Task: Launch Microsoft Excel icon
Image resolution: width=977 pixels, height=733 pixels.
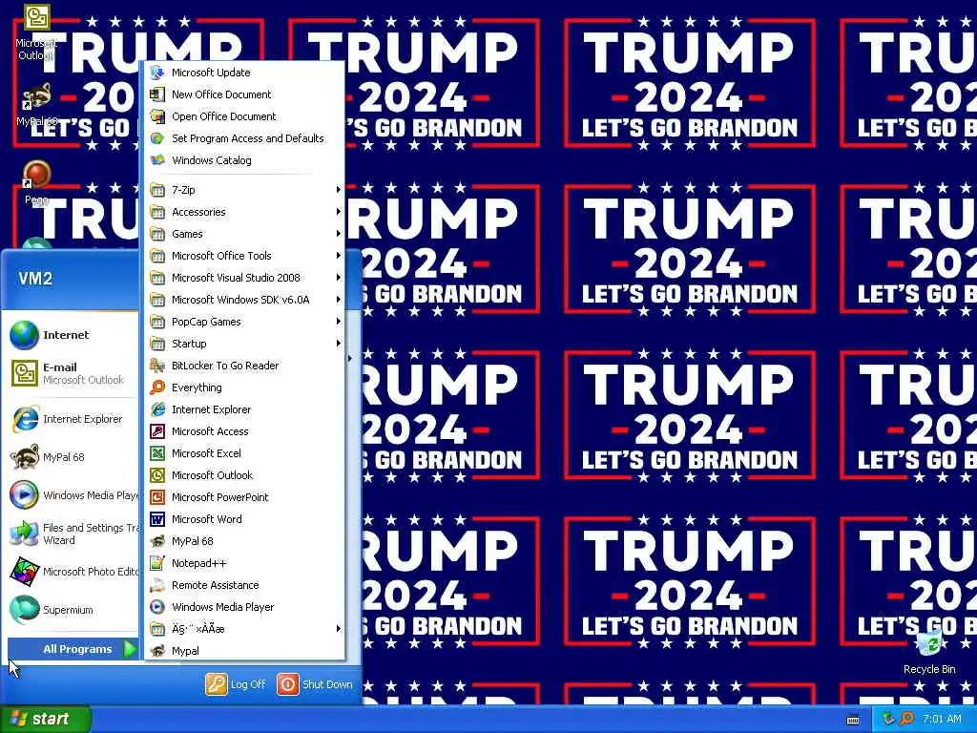Action: 157,453
